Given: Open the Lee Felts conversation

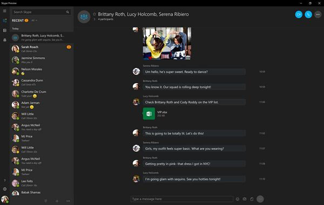Looking at the screenshot, I should [x=42, y=183].
